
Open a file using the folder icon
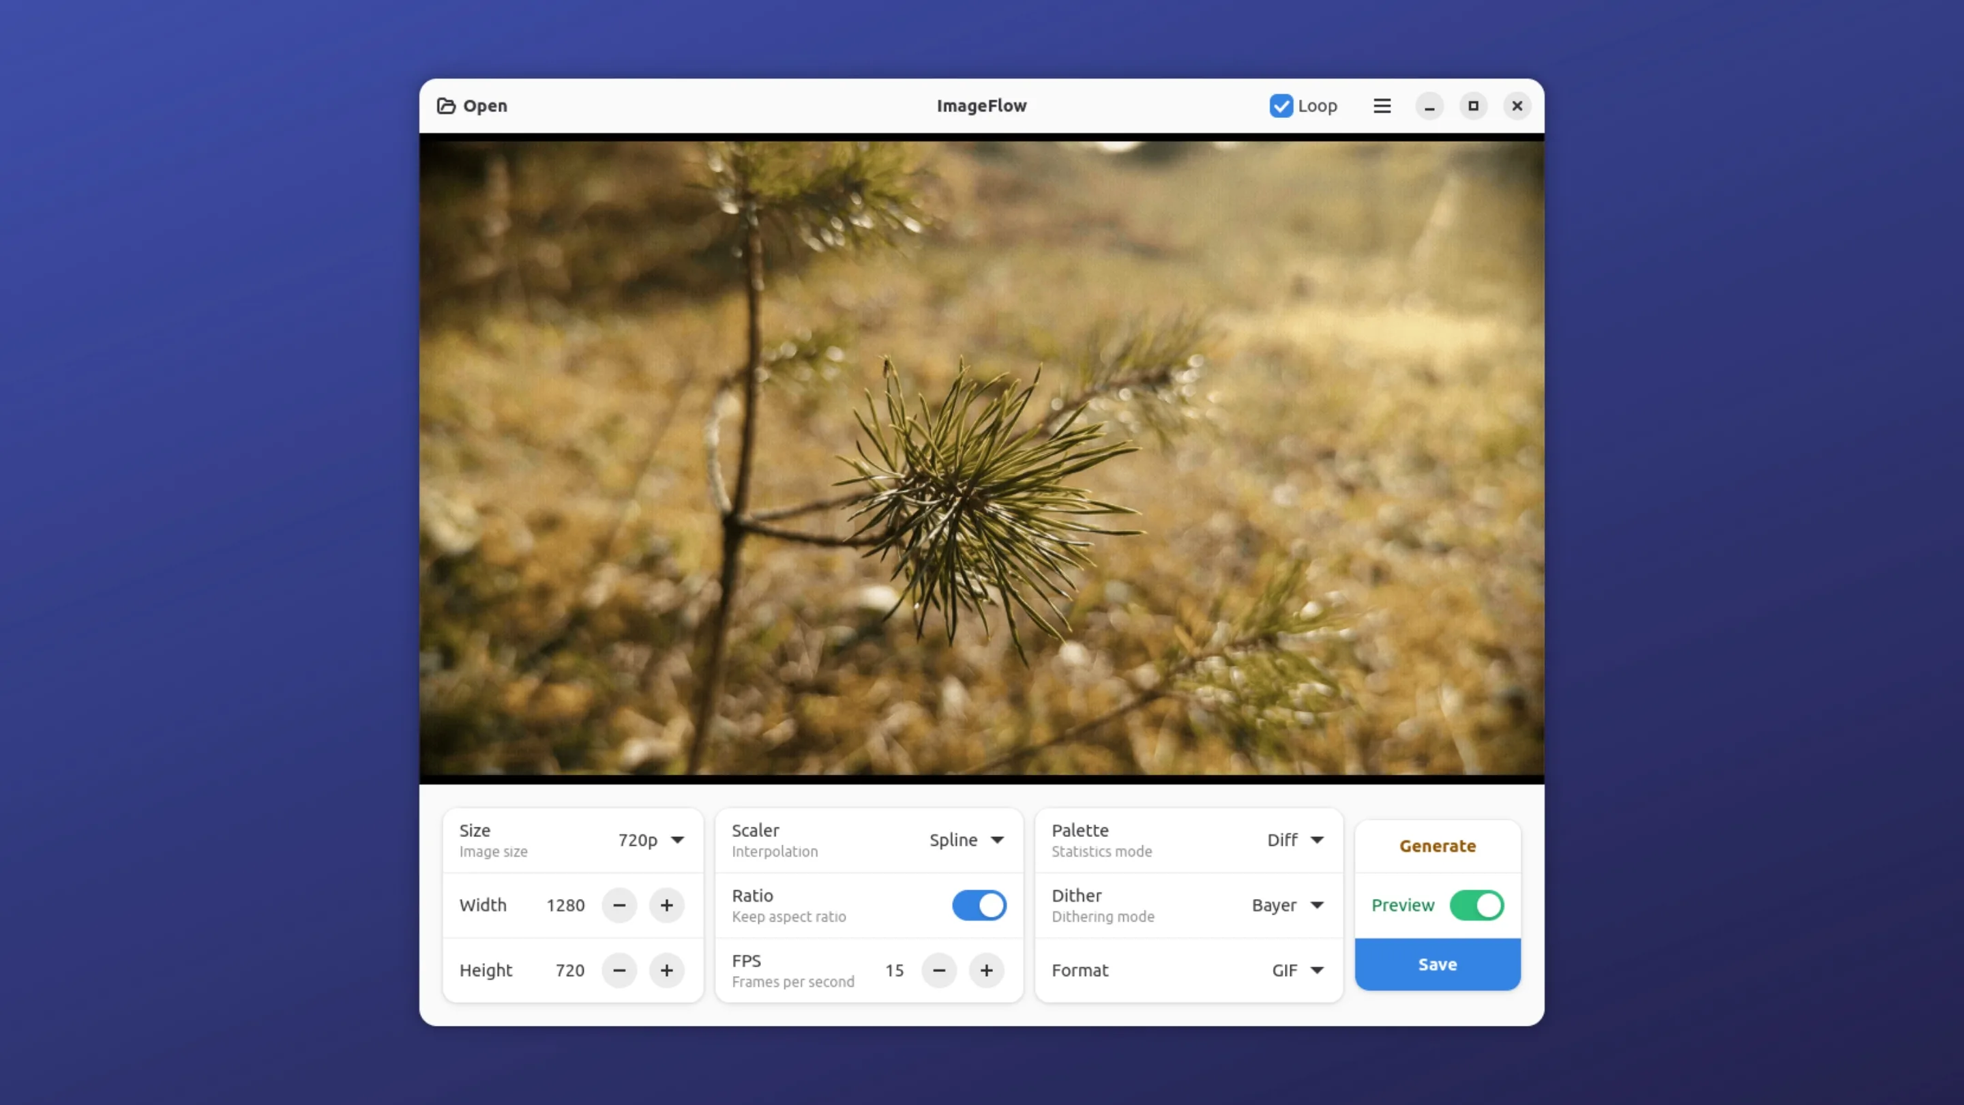446,106
